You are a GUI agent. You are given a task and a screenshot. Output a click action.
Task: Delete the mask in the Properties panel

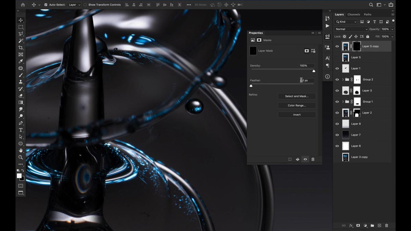click(313, 159)
